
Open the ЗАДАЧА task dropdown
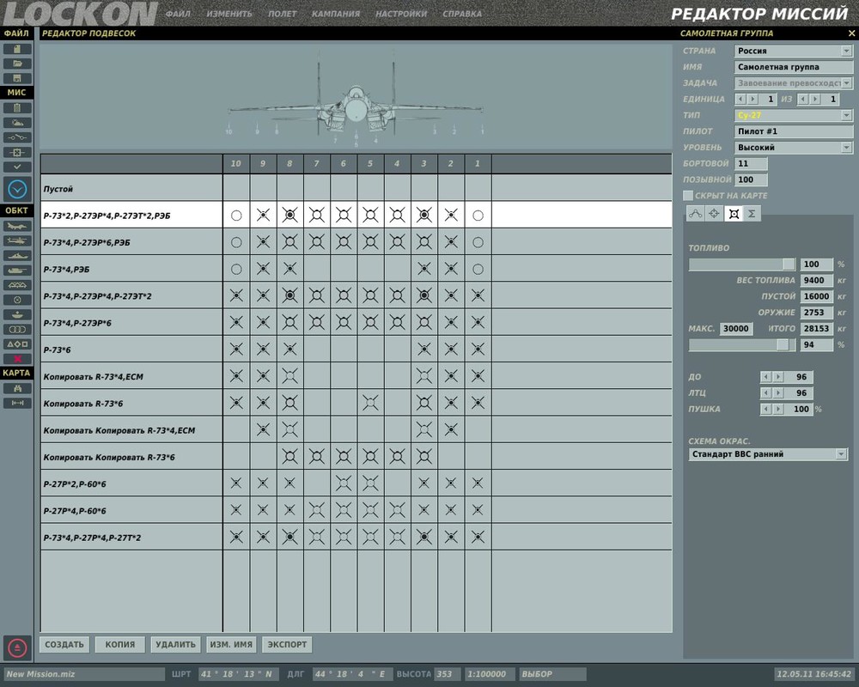846,83
